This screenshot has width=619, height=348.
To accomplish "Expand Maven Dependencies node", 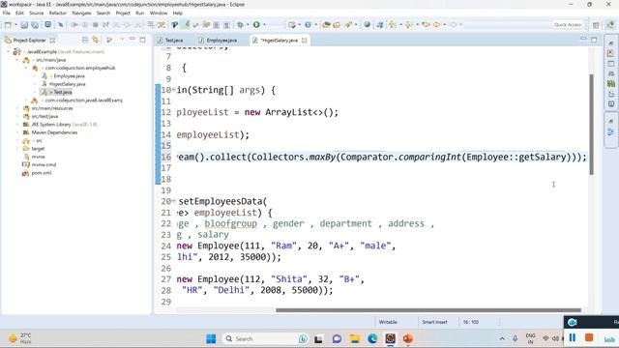I will point(17,132).
